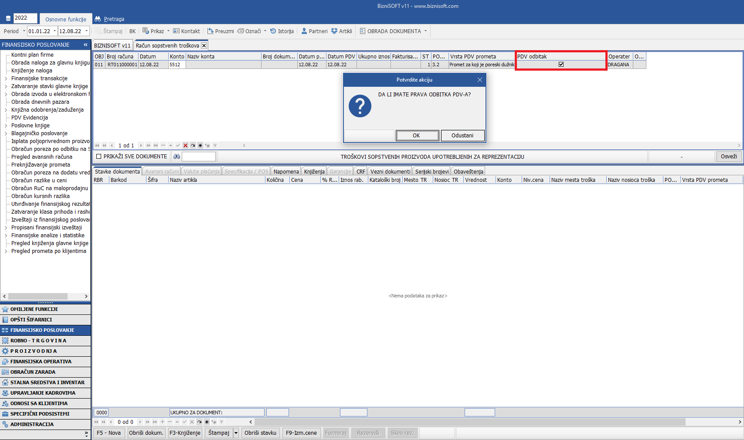This screenshot has width=744, height=440.
Task: Open the Kontakt toolbar item
Action: [187, 31]
